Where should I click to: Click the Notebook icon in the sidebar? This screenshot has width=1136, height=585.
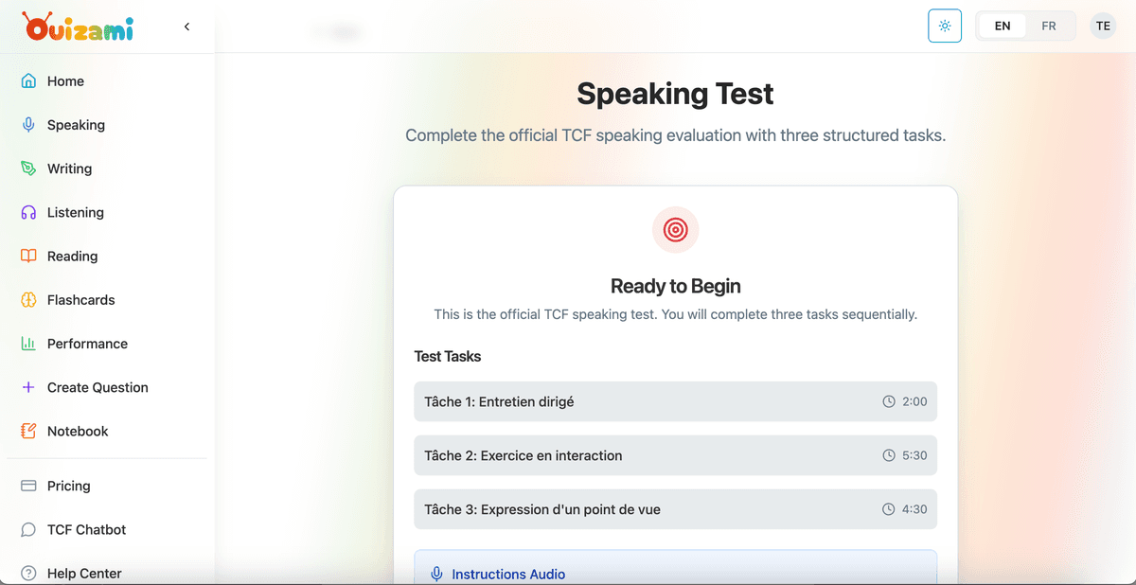(x=29, y=431)
